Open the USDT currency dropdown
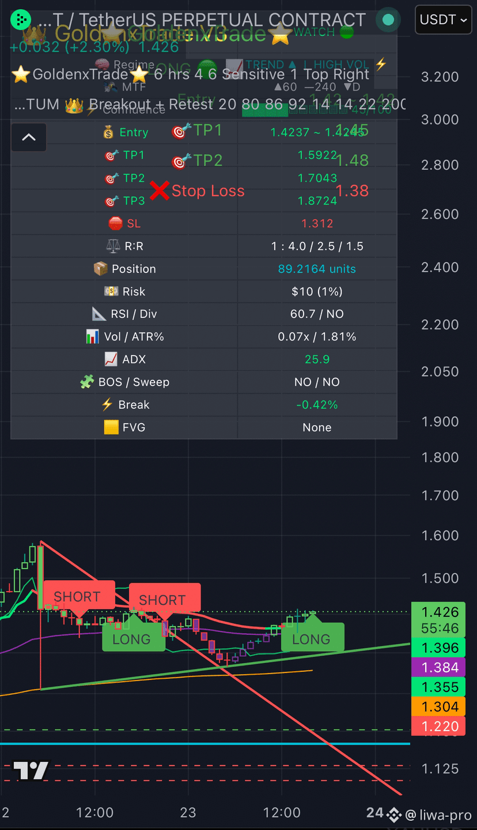The image size is (477, 830). click(444, 20)
